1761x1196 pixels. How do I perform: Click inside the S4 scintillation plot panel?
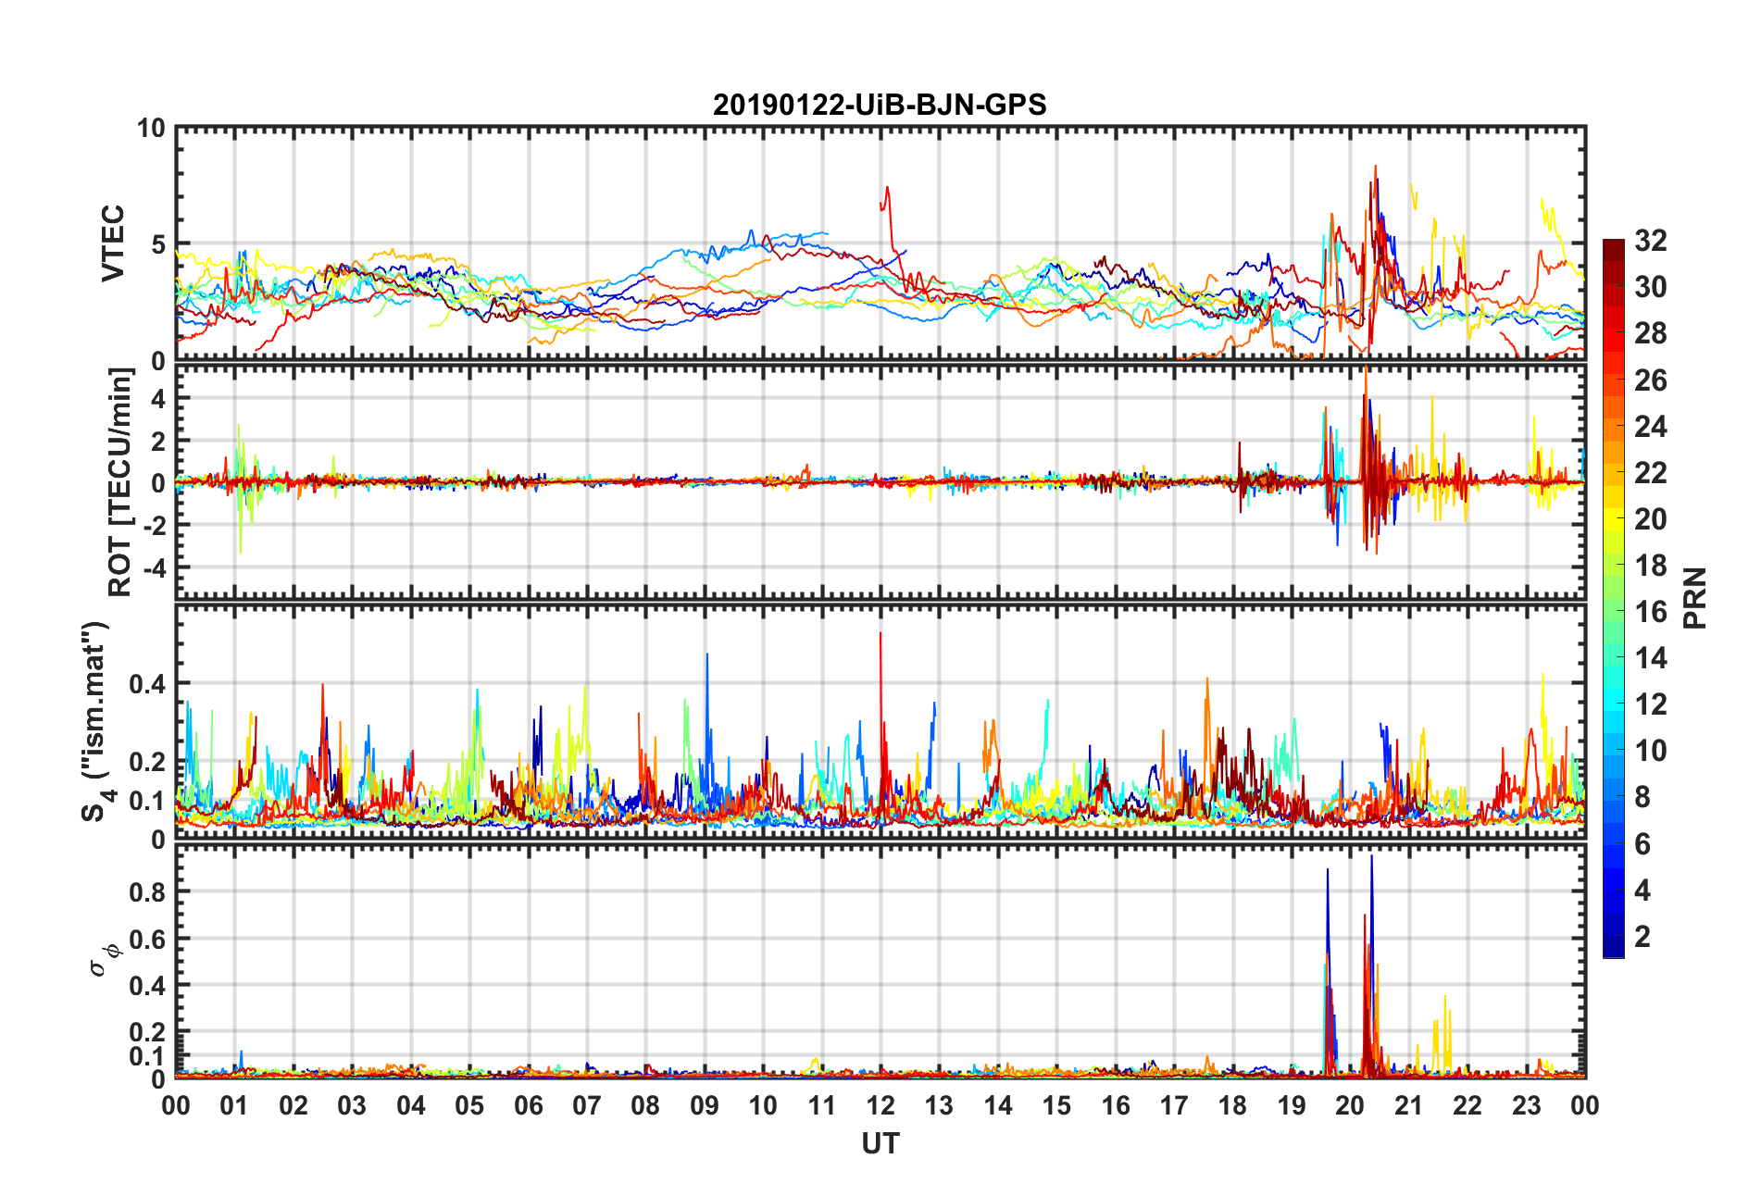point(880,722)
